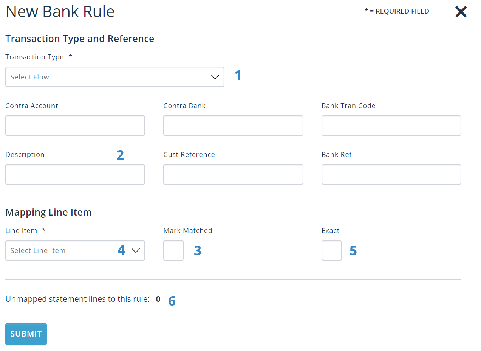This screenshot has height=351, width=481.
Task: Click into the Bank Tran Code field
Action: pos(391,126)
